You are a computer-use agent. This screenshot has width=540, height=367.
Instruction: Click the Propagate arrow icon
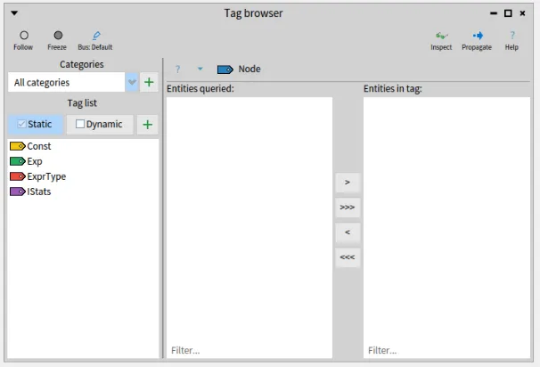click(478, 36)
